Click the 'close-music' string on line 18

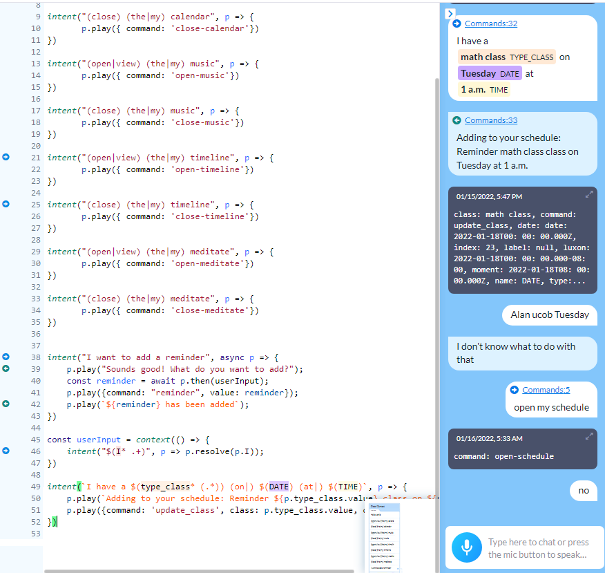[202, 122]
